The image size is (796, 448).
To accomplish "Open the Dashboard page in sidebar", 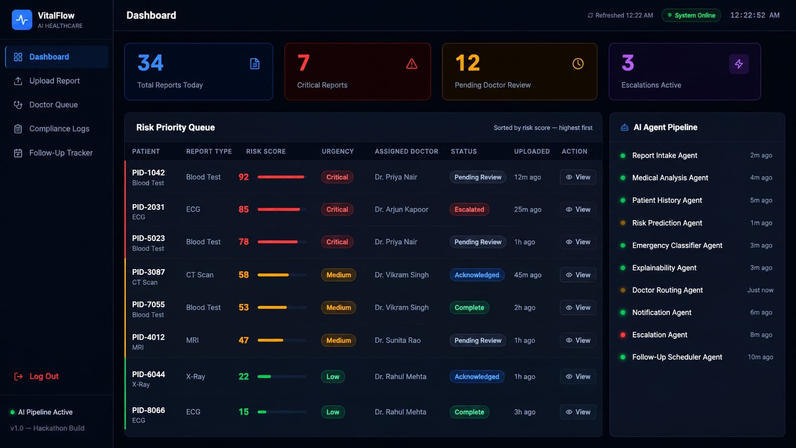I will pos(57,57).
